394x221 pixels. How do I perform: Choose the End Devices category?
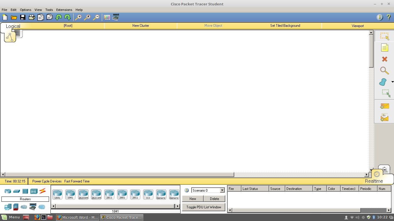pyautogui.click(x=8, y=207)
